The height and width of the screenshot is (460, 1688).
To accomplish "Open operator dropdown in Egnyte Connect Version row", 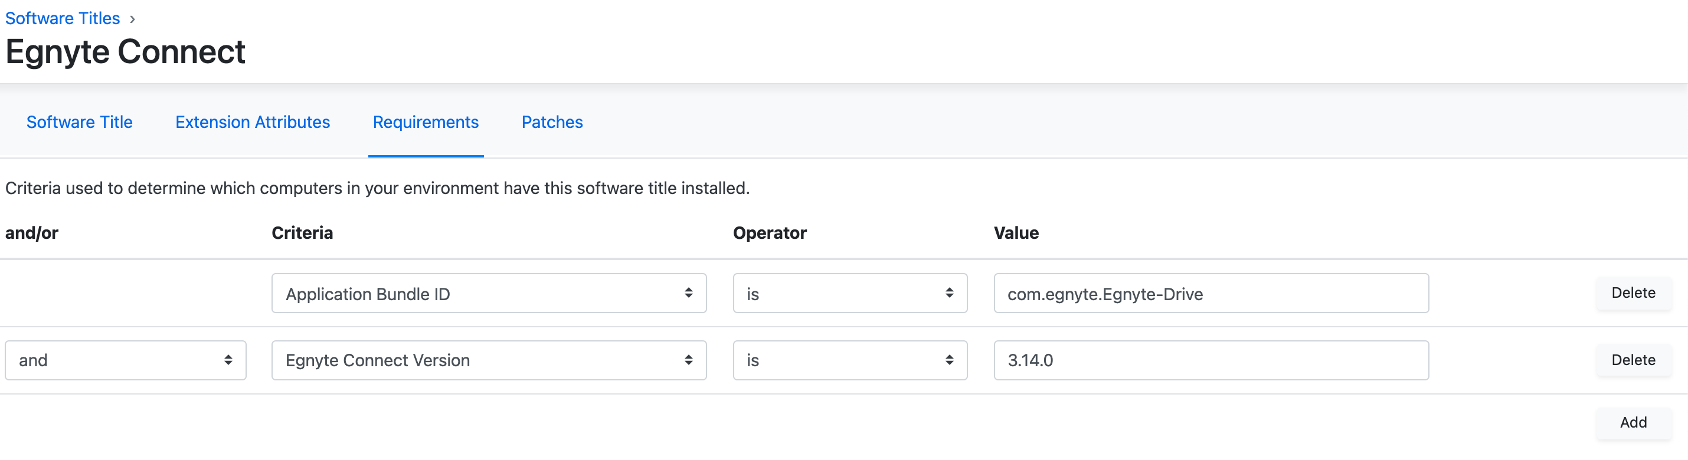I will pos(850,360).
